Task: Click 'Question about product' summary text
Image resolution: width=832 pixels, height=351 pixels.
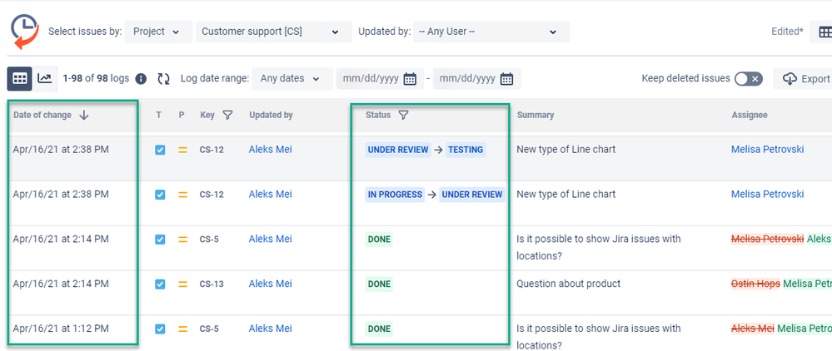Action: point(568,284)
